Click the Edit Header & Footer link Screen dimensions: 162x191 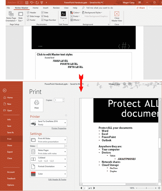click(57, 179)
